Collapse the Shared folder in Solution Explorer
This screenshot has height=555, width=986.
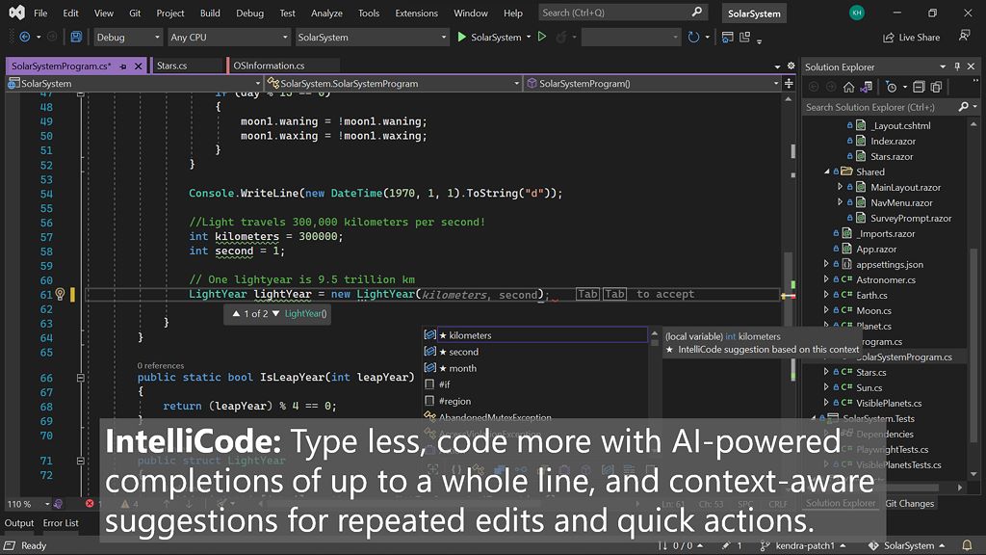click(x=827, y=172)
